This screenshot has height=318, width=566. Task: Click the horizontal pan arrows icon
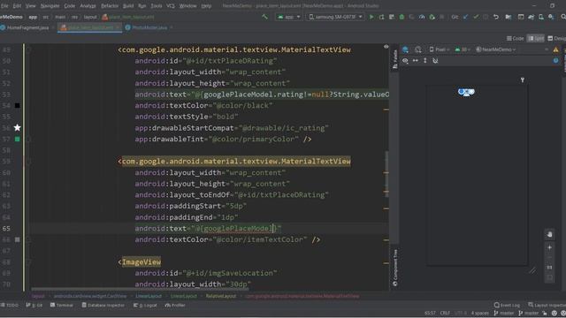(x=416, y=61)
